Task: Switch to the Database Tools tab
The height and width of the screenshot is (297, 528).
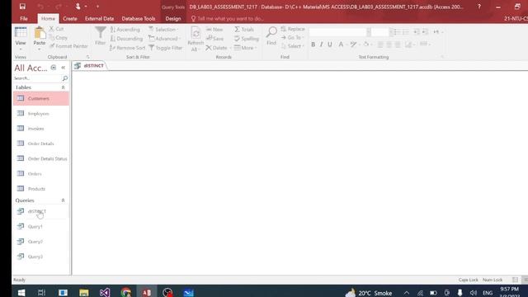Action: click(x=139, y=18)
